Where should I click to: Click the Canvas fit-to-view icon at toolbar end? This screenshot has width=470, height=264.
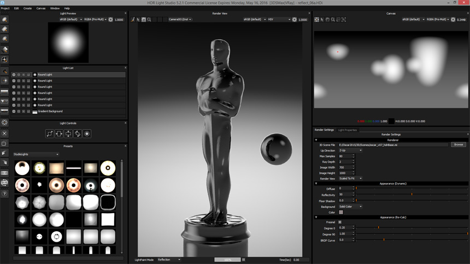pyautogui.click(x=344, y=20)
